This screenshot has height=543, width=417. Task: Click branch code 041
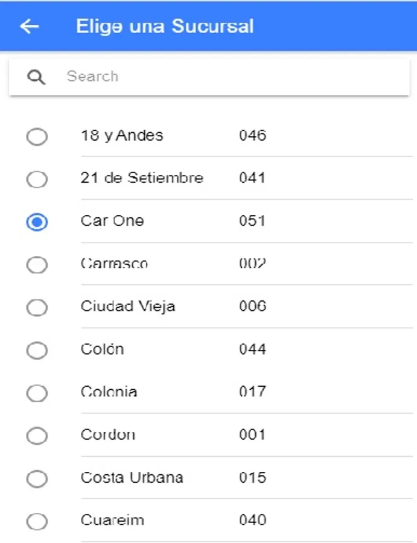(252, 178)
